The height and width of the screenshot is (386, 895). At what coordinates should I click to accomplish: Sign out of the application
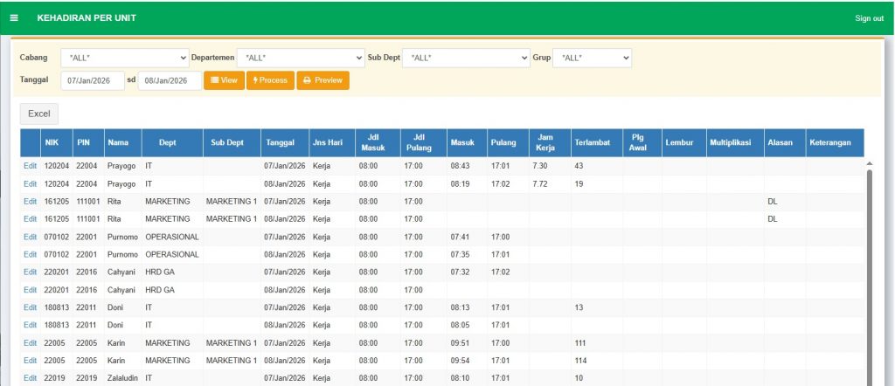click(x=869, y=18)
